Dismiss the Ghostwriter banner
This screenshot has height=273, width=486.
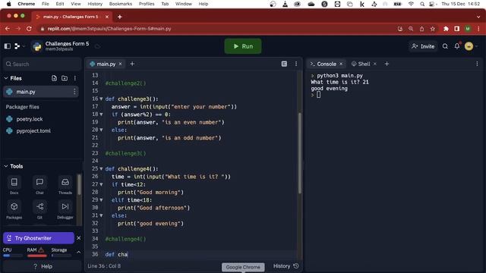coord(79,238)
